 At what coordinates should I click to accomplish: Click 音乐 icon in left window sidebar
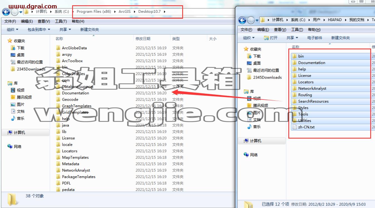(13, 118)
